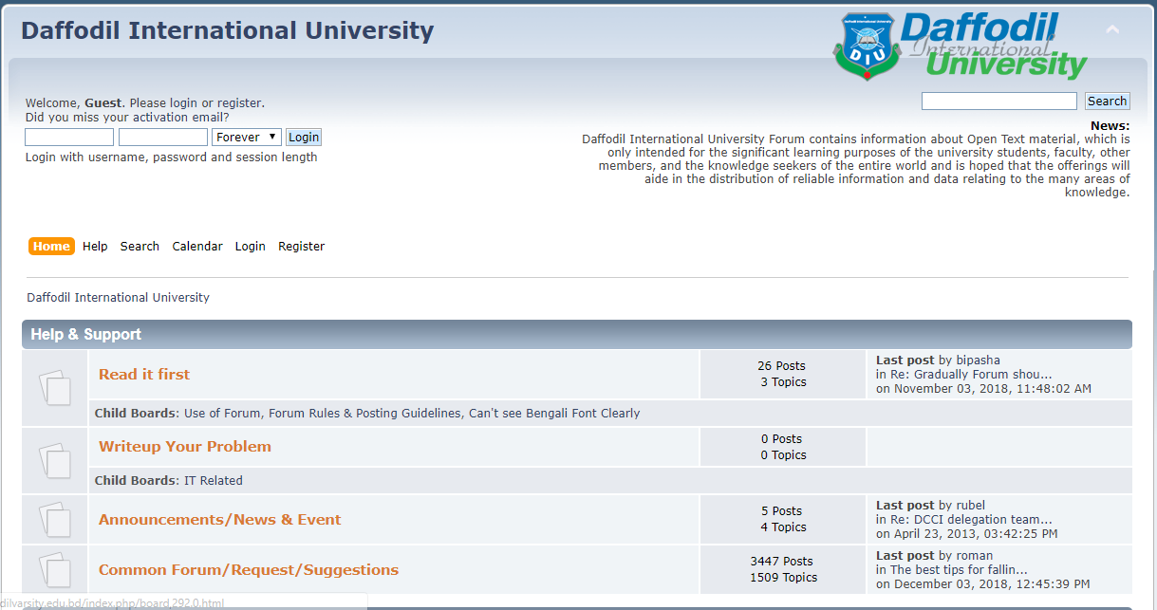Select the Register menu item
The image size is (1157, 610).
click(x=302, y=247)
